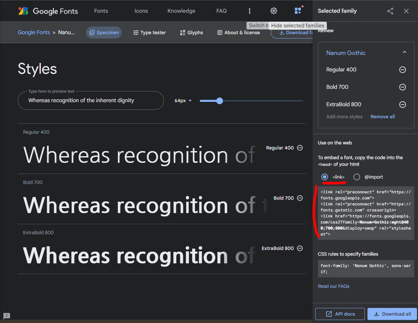
Task: Open API docs
Action: pyautogui.click(x=340, y=314)
